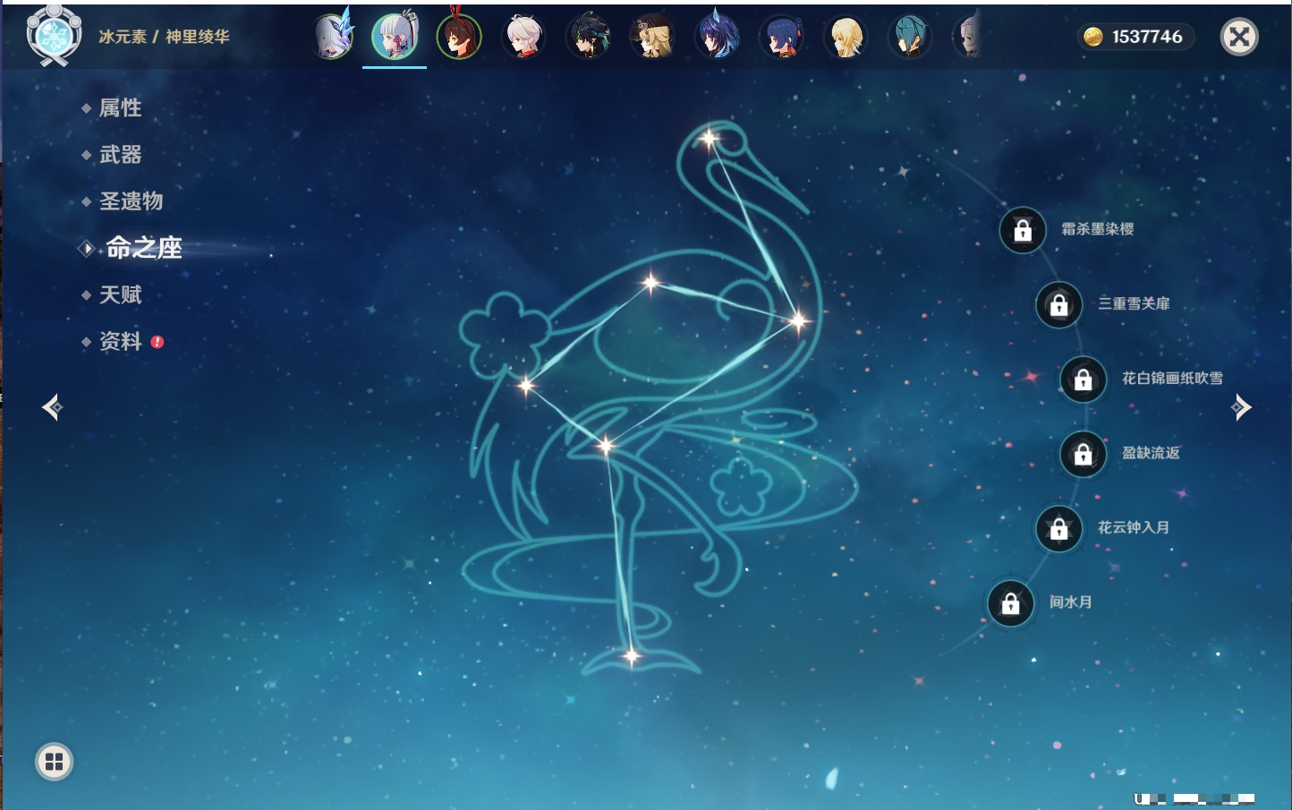Click the star on the crane's chest
Viewport: 1292px width, 810px height.
click(797, 320)
